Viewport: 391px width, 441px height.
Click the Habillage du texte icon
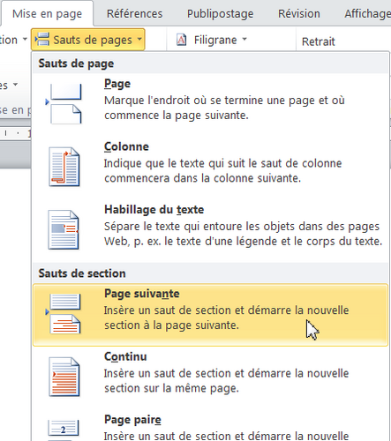[x=64, y=229]
